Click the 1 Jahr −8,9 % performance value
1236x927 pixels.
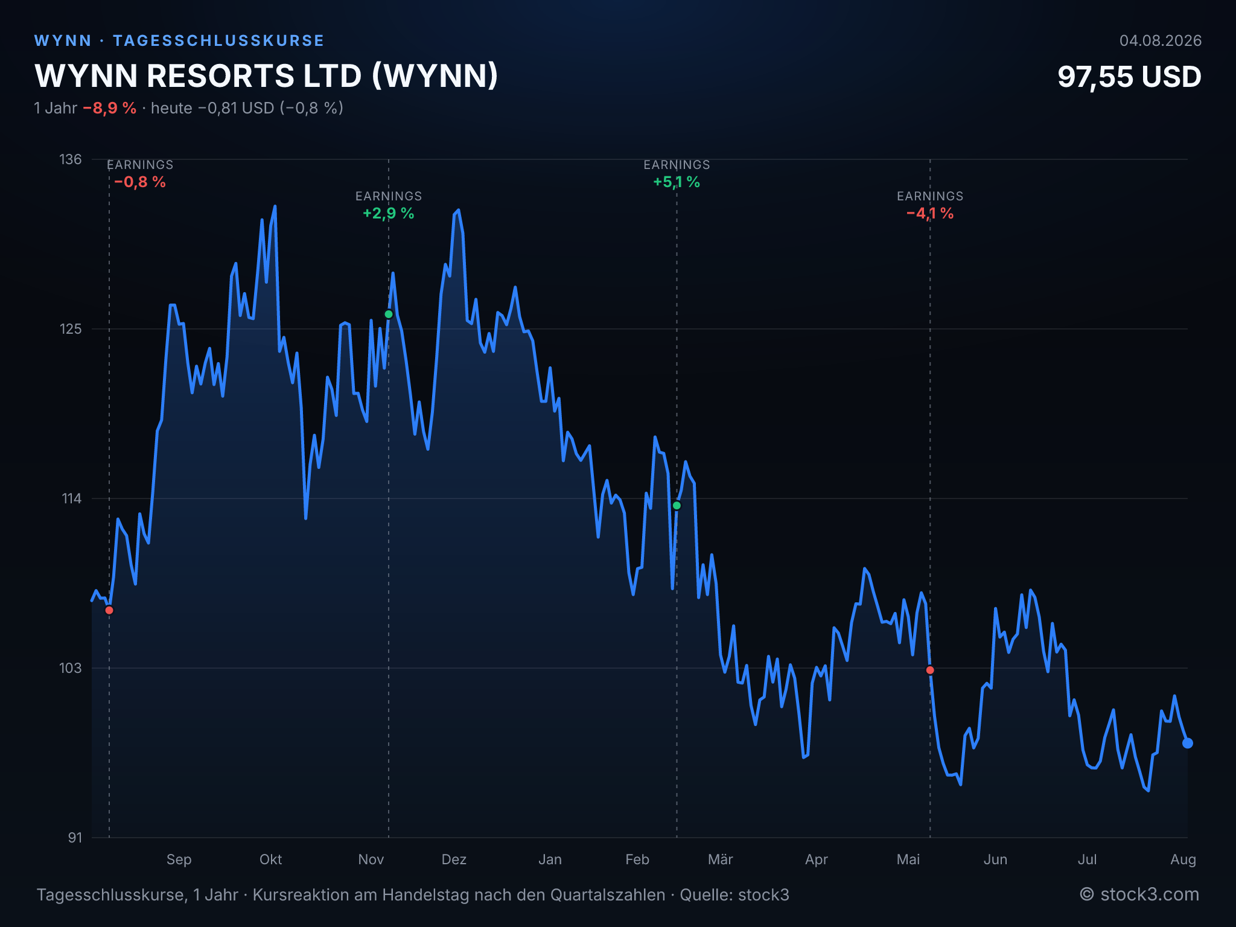[x=85, y=108]
